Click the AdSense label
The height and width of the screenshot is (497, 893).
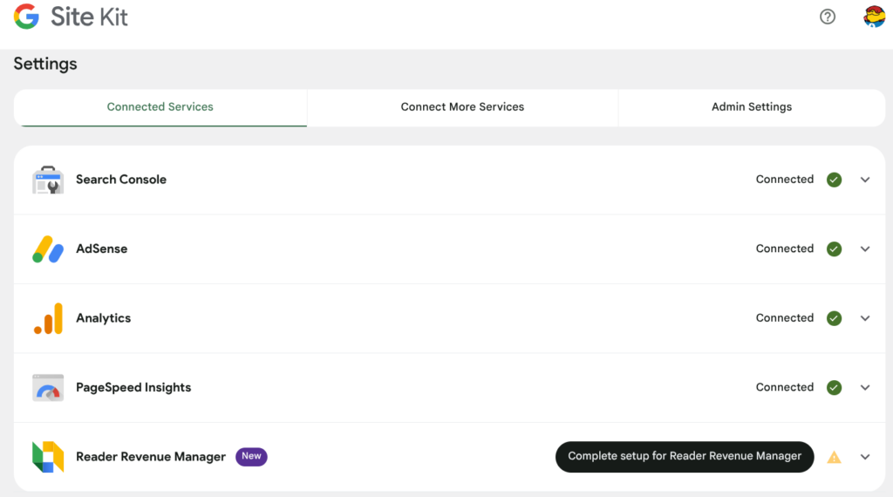102,249
